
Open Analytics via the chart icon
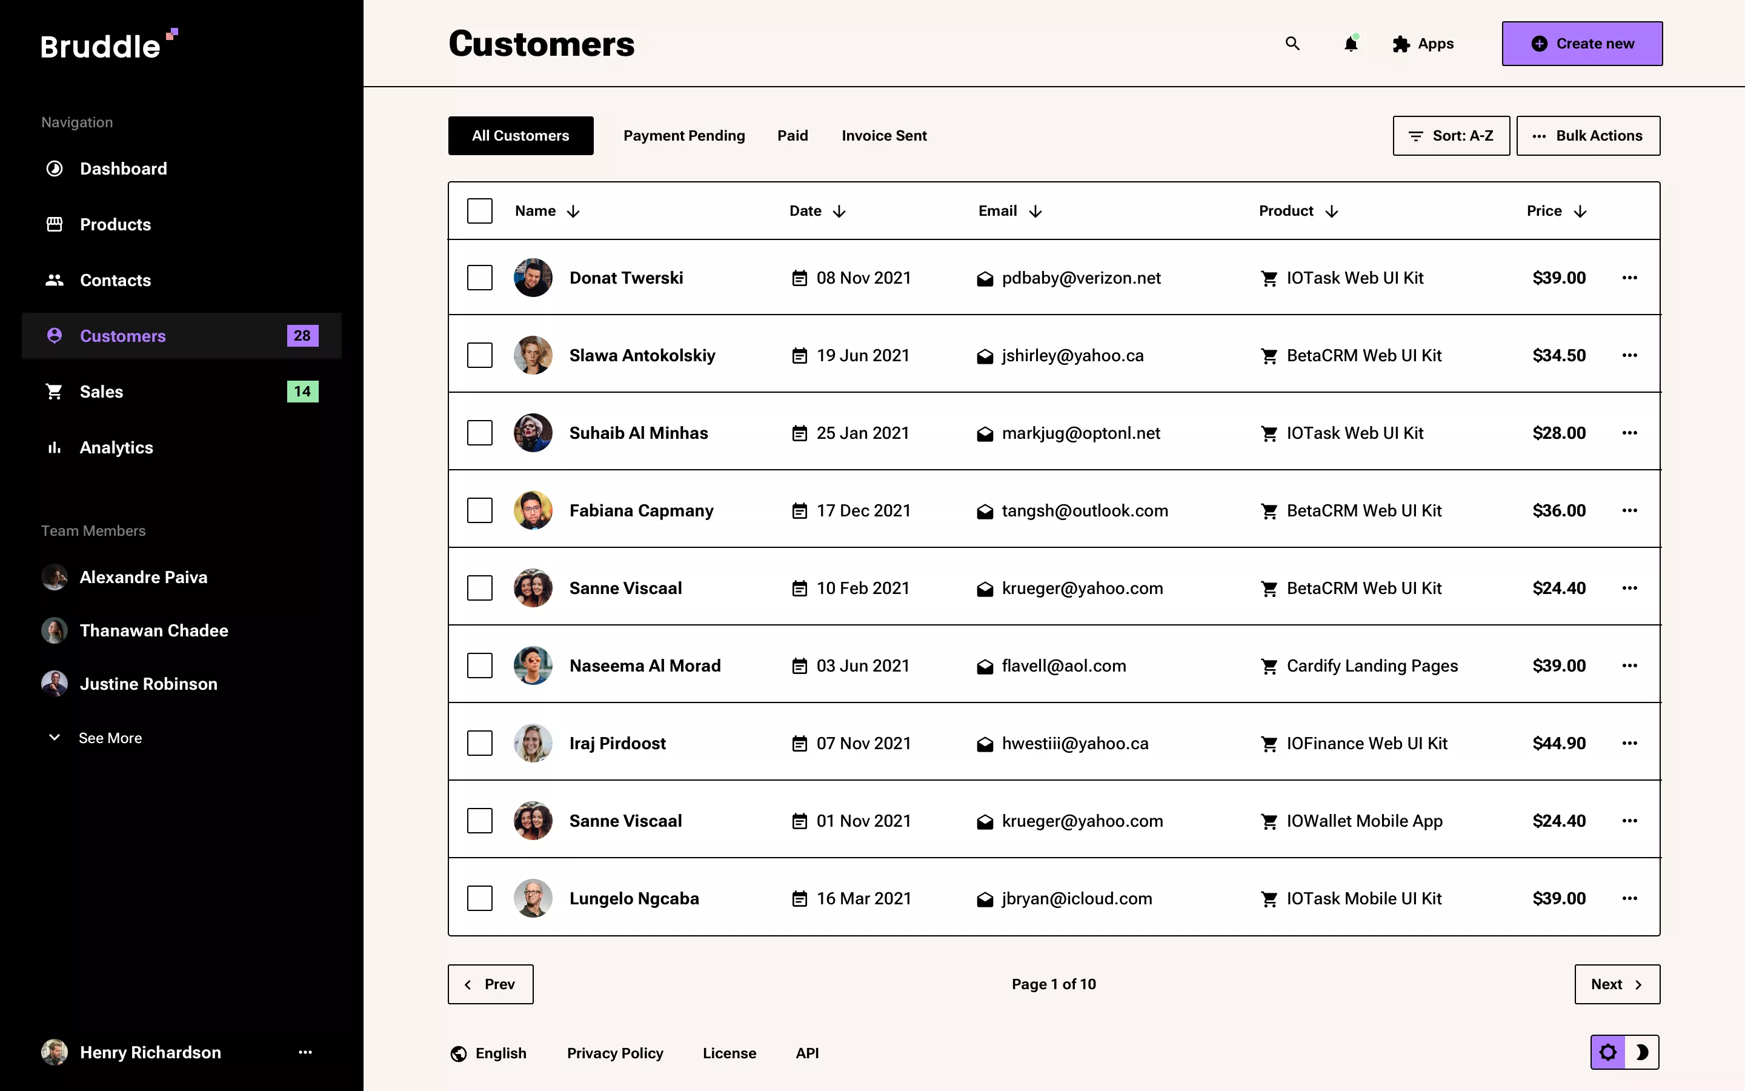(54, 447)
